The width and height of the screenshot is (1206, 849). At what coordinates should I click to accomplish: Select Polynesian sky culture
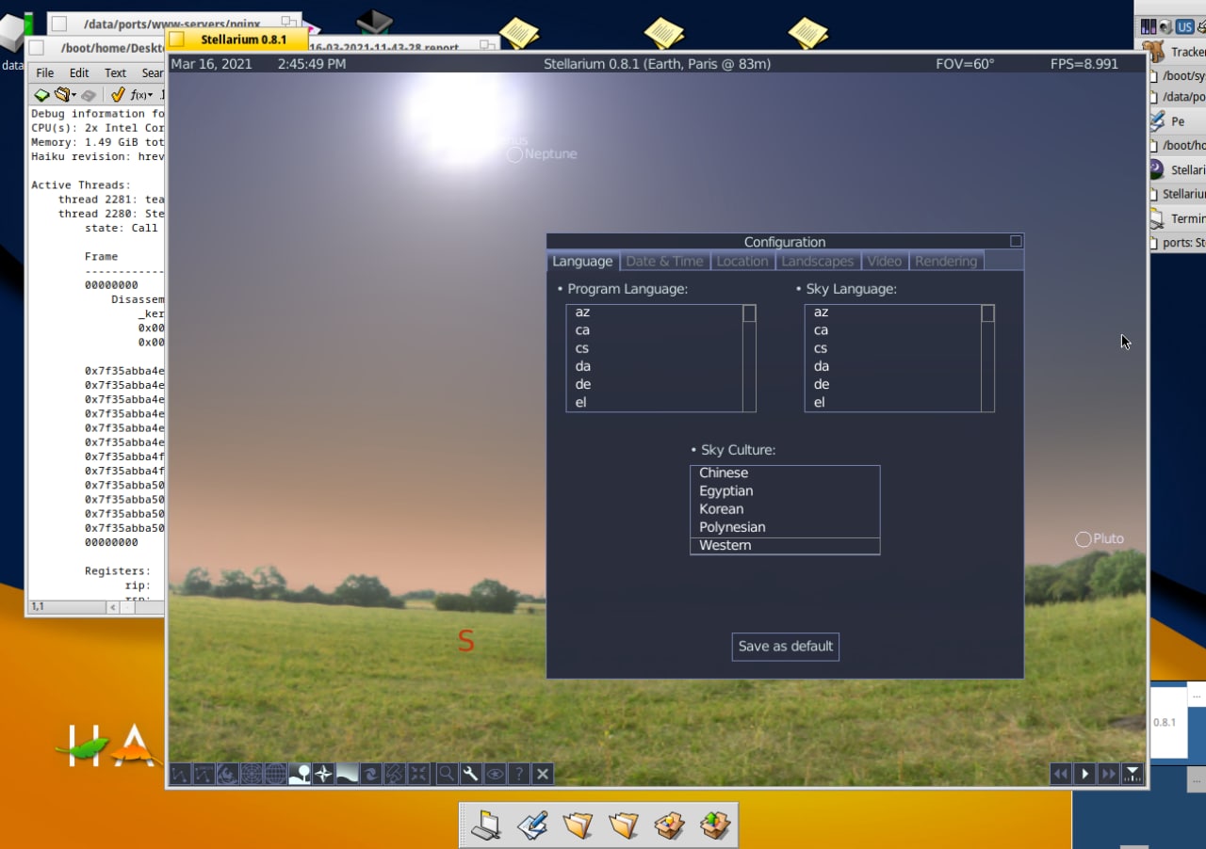pos(785,527)
